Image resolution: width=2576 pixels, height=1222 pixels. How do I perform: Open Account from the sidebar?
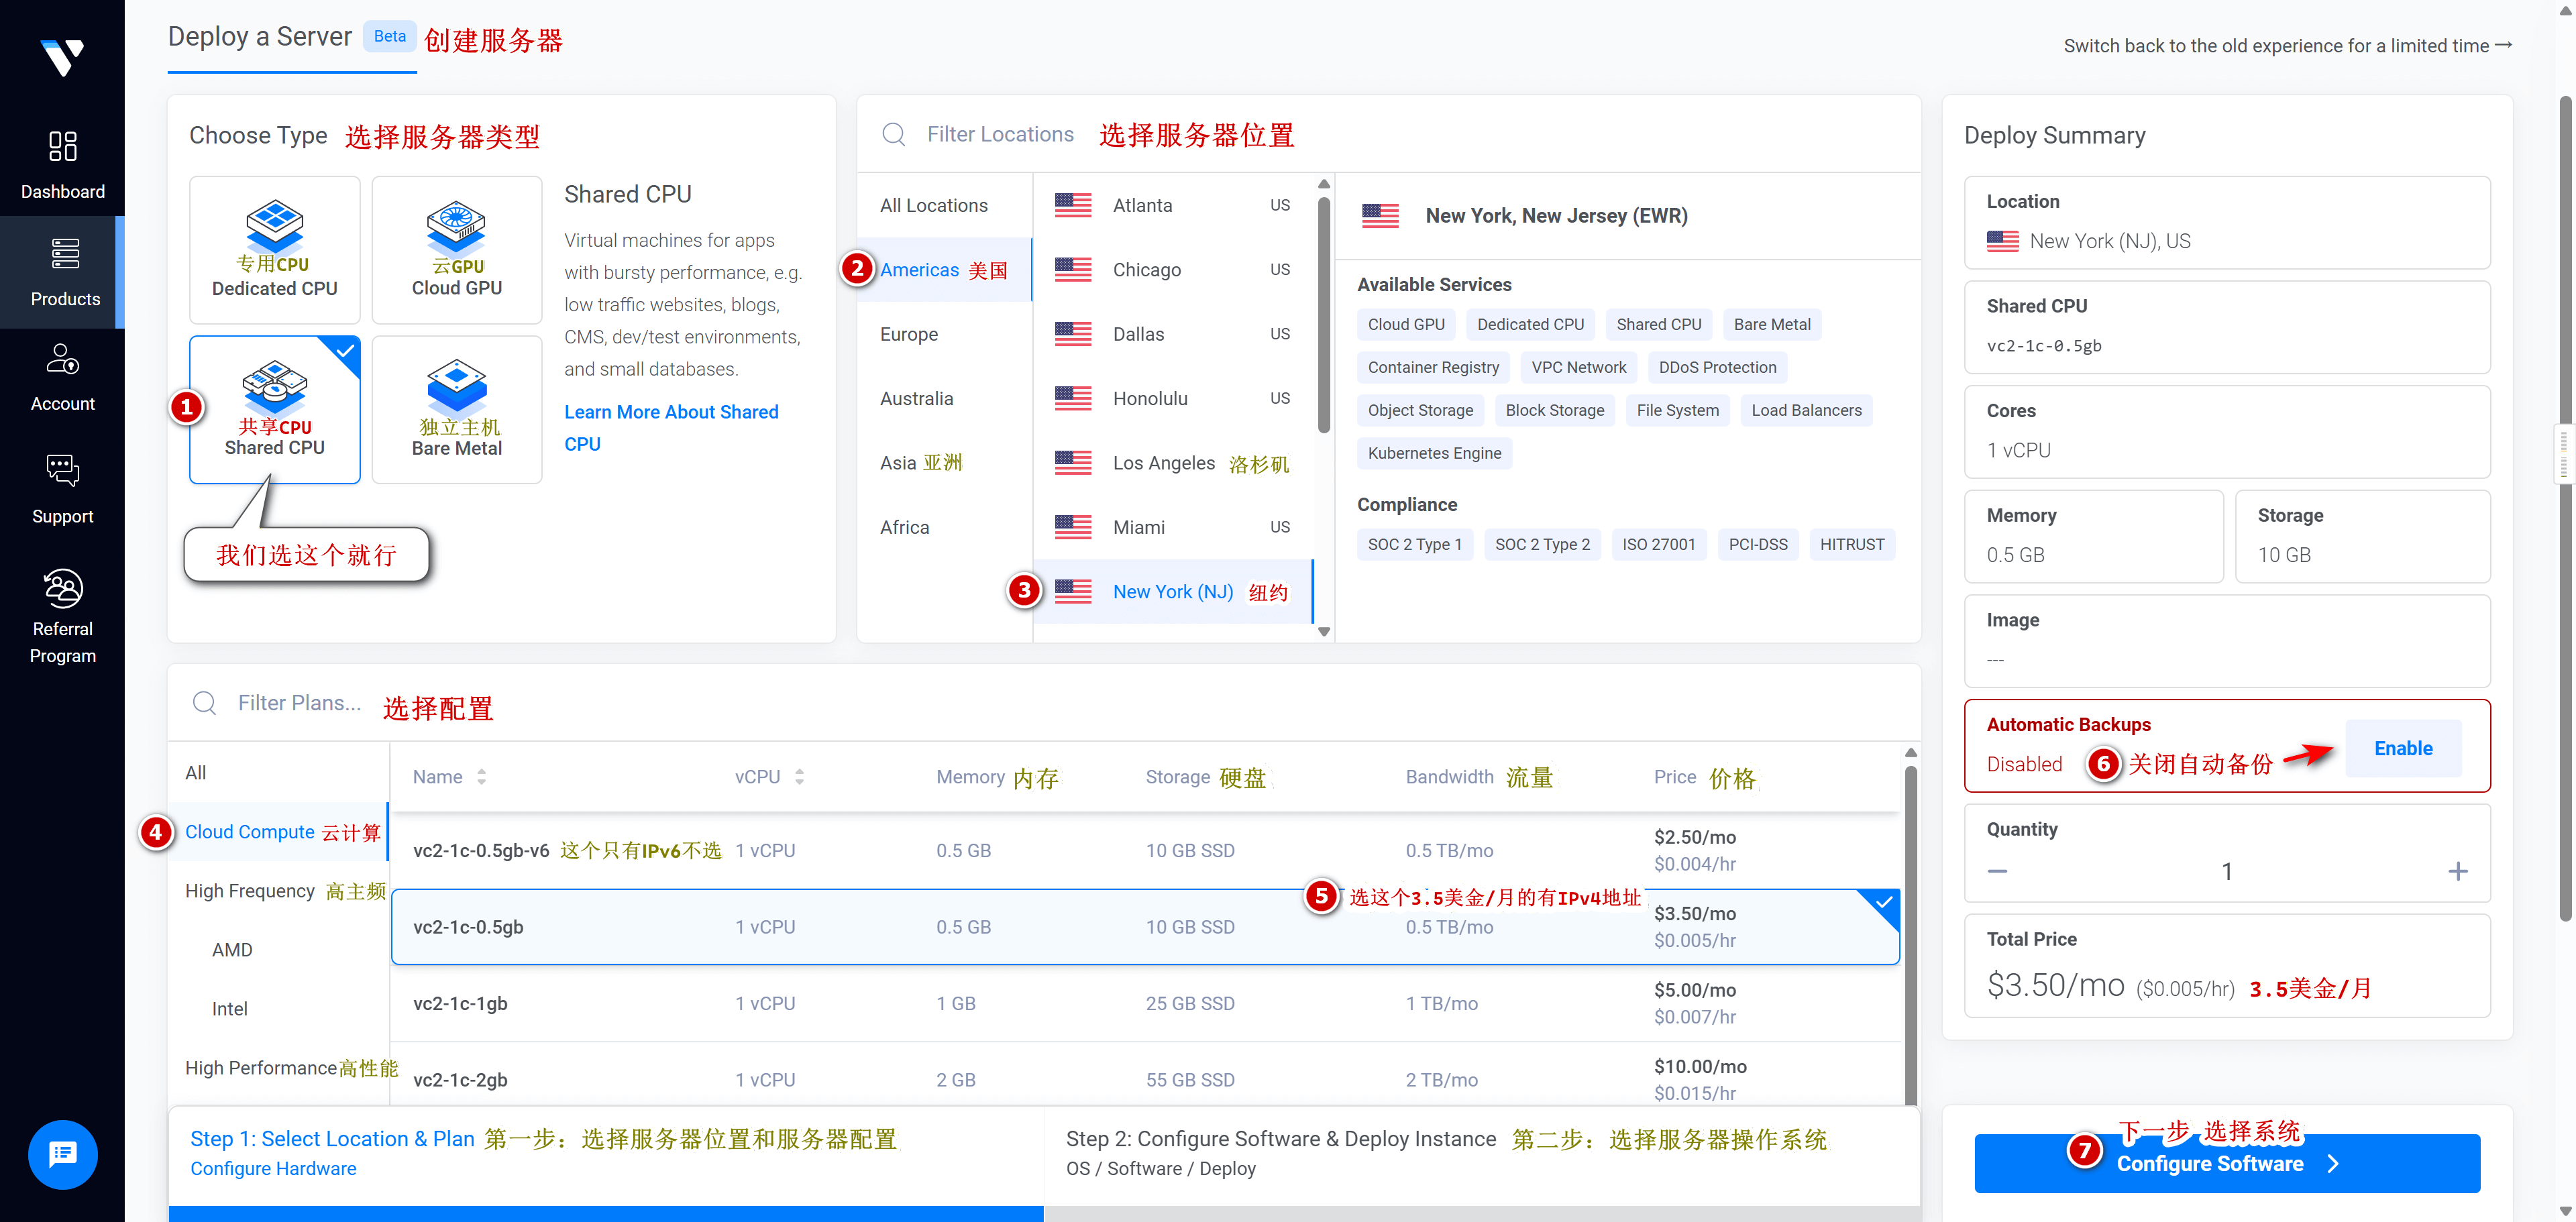pyautogui.click(x=62, y=360)
